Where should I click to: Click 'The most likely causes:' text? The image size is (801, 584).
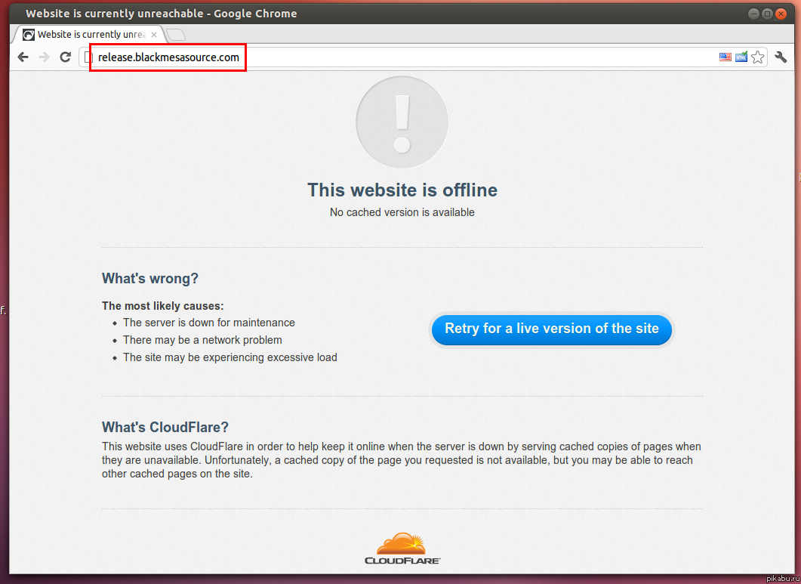click(x=162, y=306)
